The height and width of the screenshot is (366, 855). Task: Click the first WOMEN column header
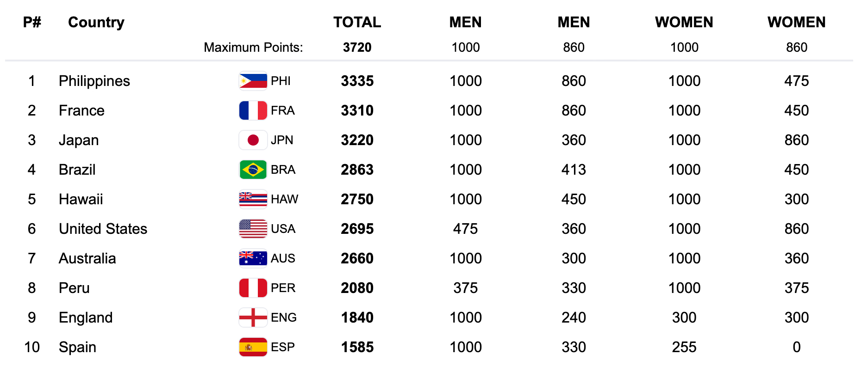[x=684, y=22]
